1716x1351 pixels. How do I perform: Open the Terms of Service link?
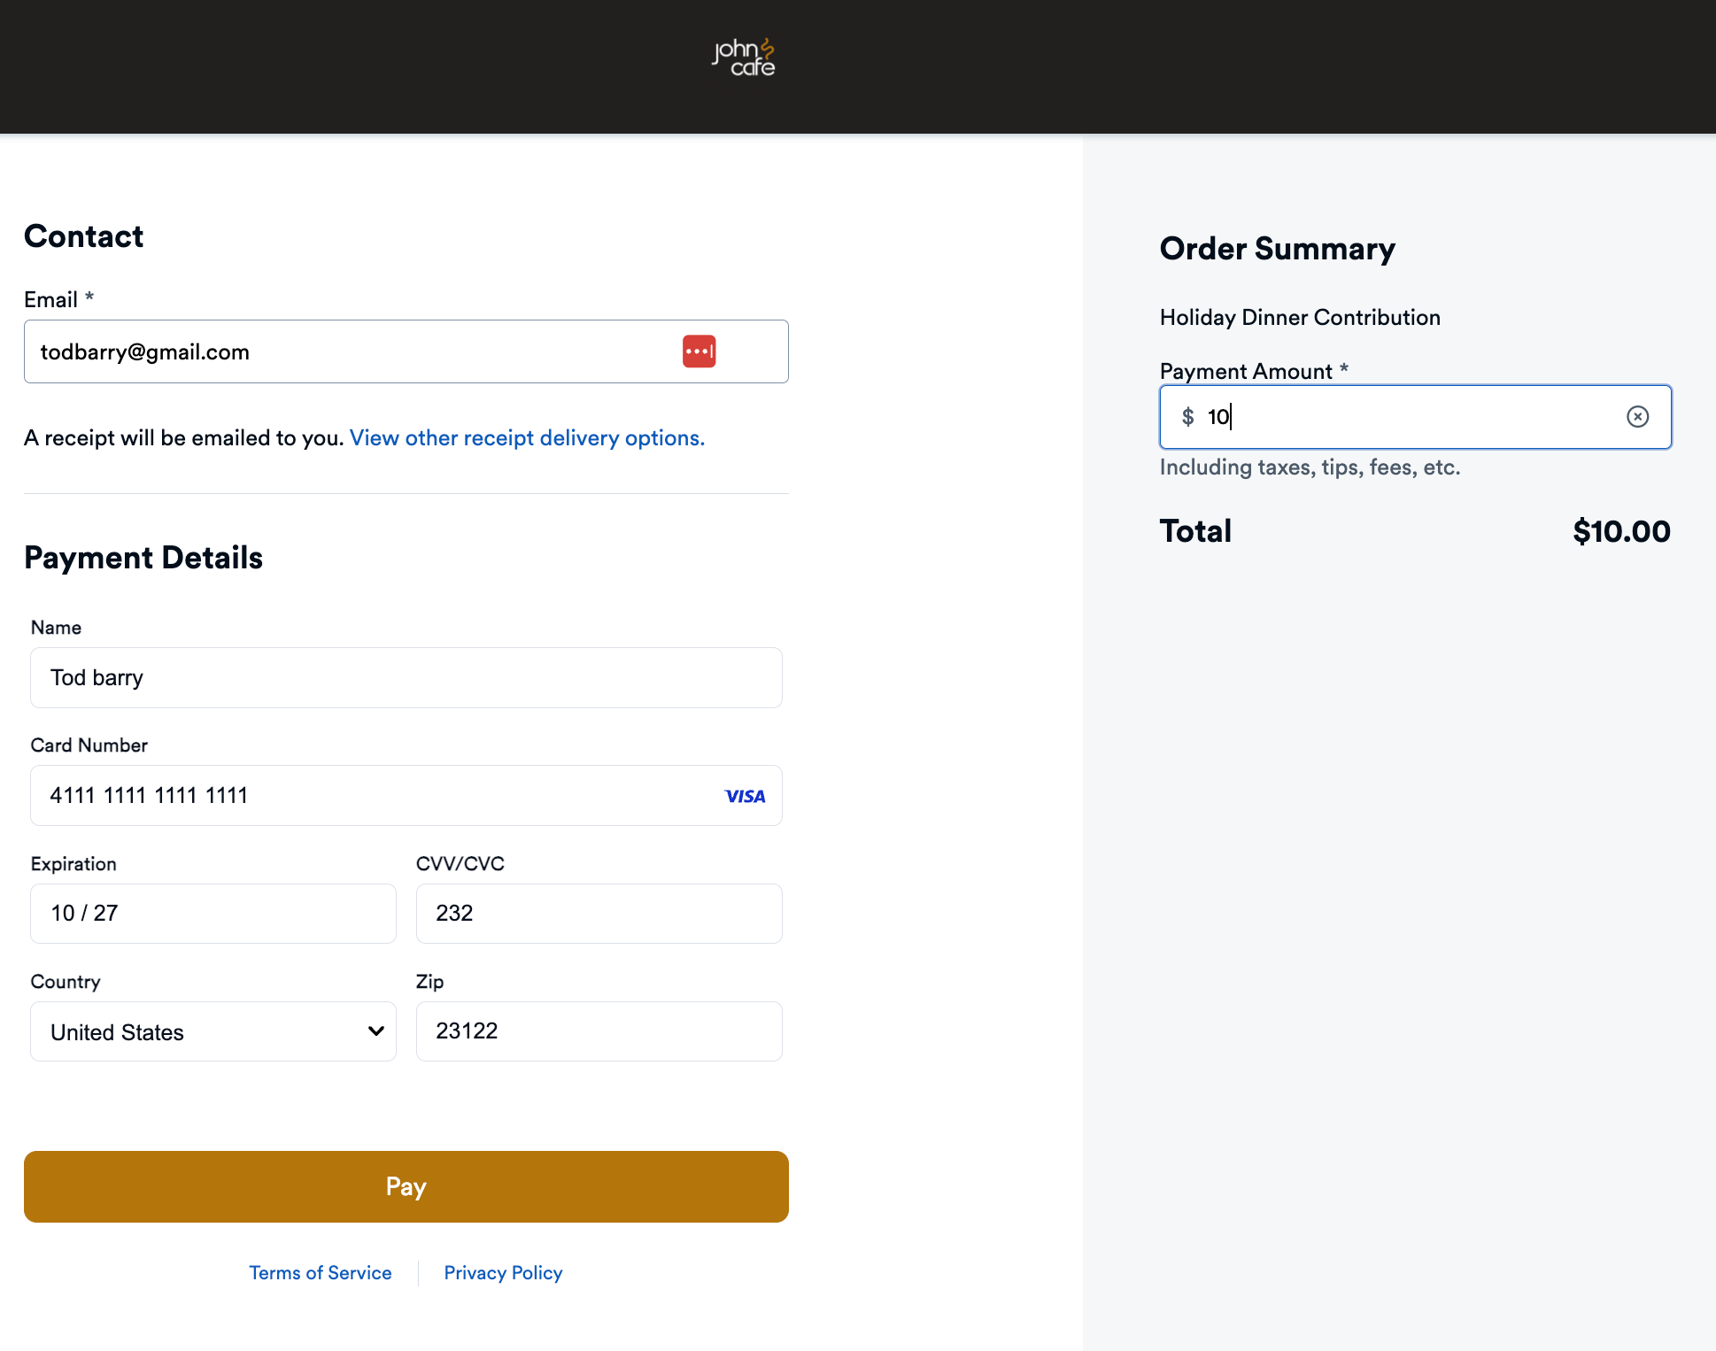point(321,1272)
